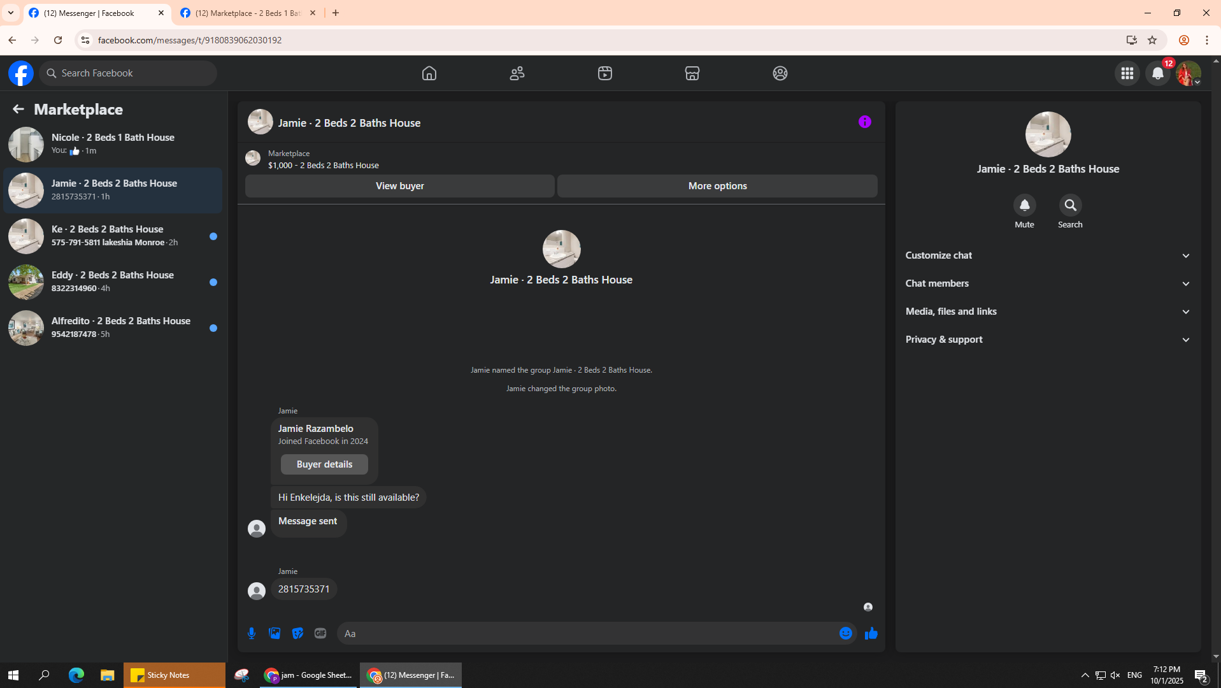Open Jamie chat header avatar

(x=260, y=122)
